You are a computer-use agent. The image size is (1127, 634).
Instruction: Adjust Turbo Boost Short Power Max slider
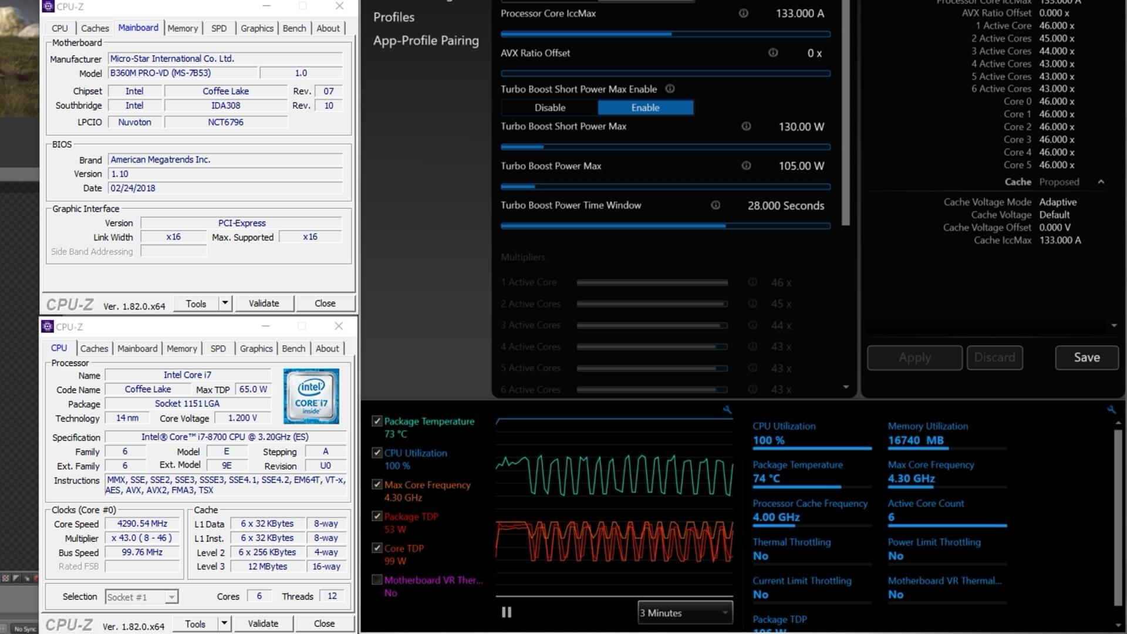pos(666,147)
